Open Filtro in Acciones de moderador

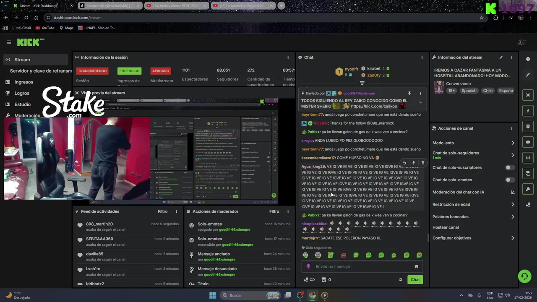click(274, 211)
